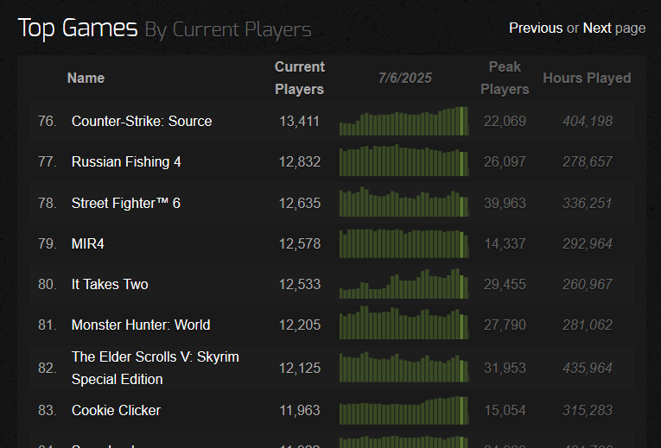
Task: Open Russian Fishing 4 game link
Action: click(x=126, y=161)
